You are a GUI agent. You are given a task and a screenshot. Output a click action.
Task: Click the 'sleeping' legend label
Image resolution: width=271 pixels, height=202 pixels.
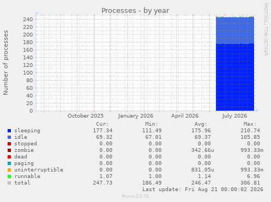27,131
